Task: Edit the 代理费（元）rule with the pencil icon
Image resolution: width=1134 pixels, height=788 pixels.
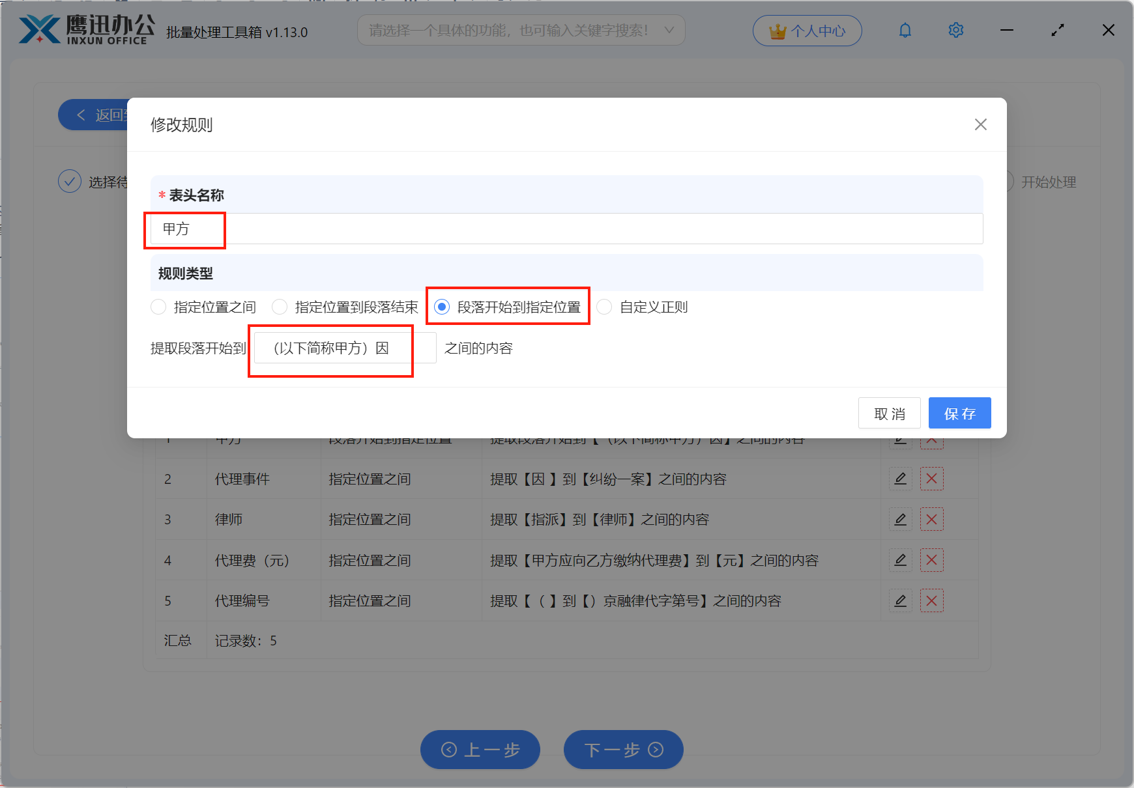Action: 900,560
